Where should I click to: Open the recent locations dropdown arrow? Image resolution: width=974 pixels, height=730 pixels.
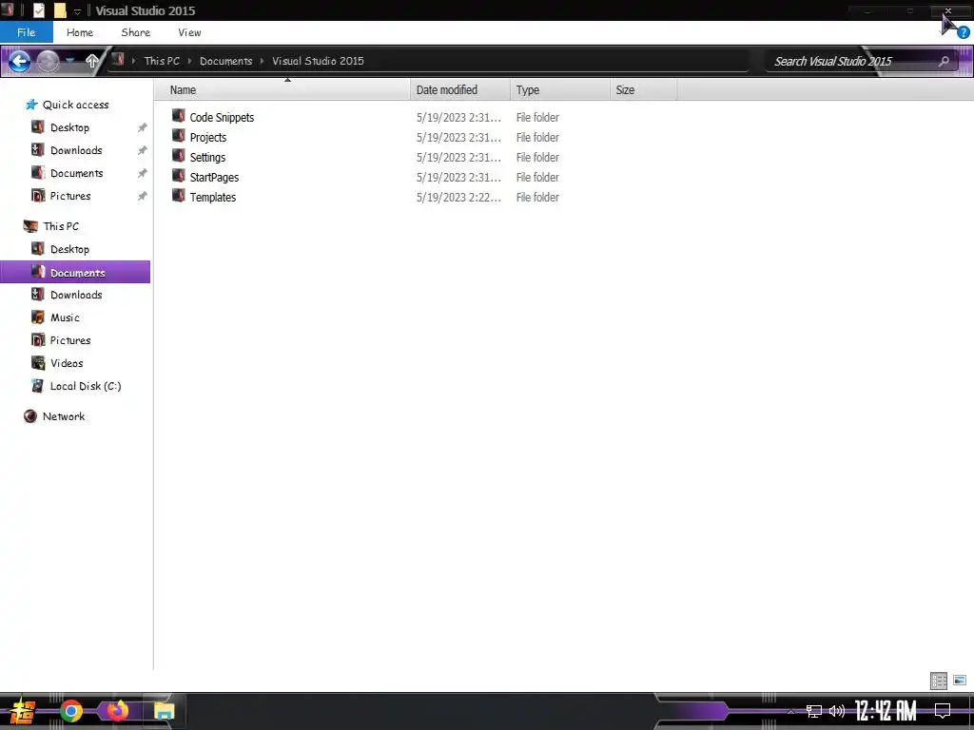click(x=69, y=61)
